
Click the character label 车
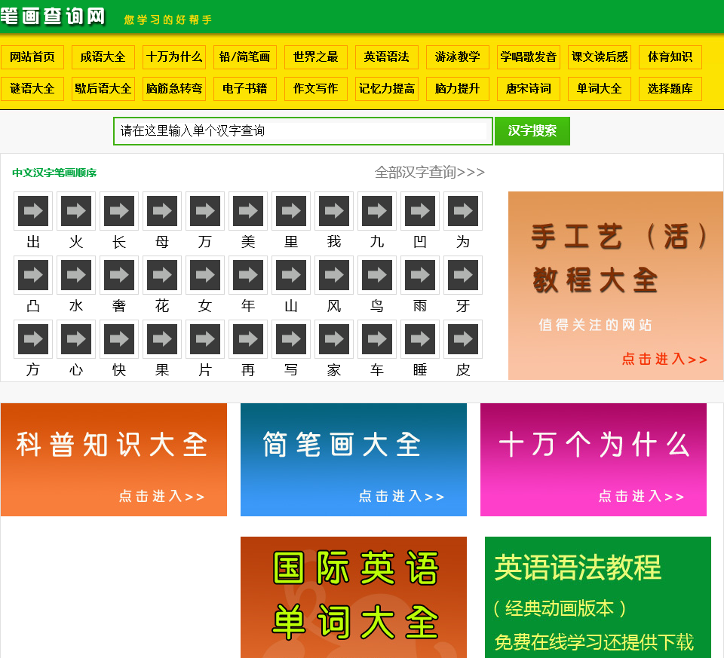pyautogui.click(x=377, y=369)
